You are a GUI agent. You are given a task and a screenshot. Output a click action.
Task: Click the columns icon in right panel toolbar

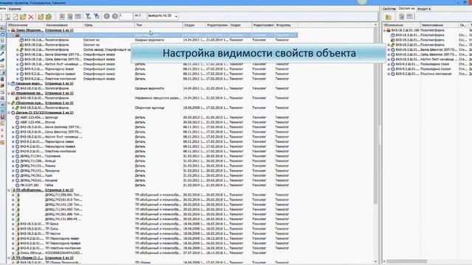410,16
